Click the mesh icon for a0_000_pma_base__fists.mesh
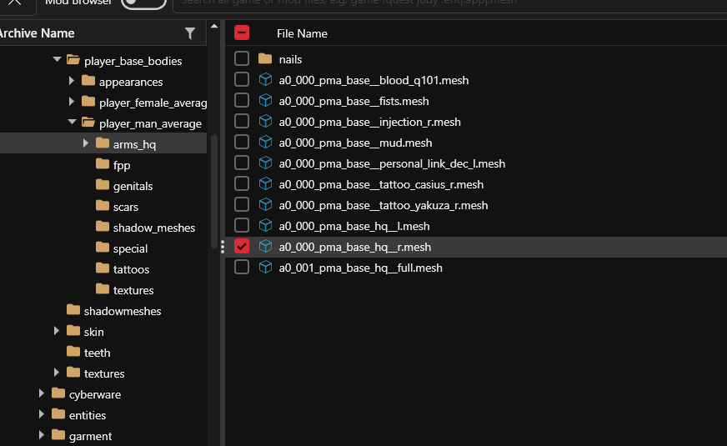This screenshot has width=727, height=446. tap(265, 101)
